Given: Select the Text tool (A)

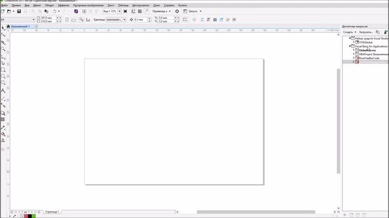Looking at the screenshot, I should click(3, 91).
